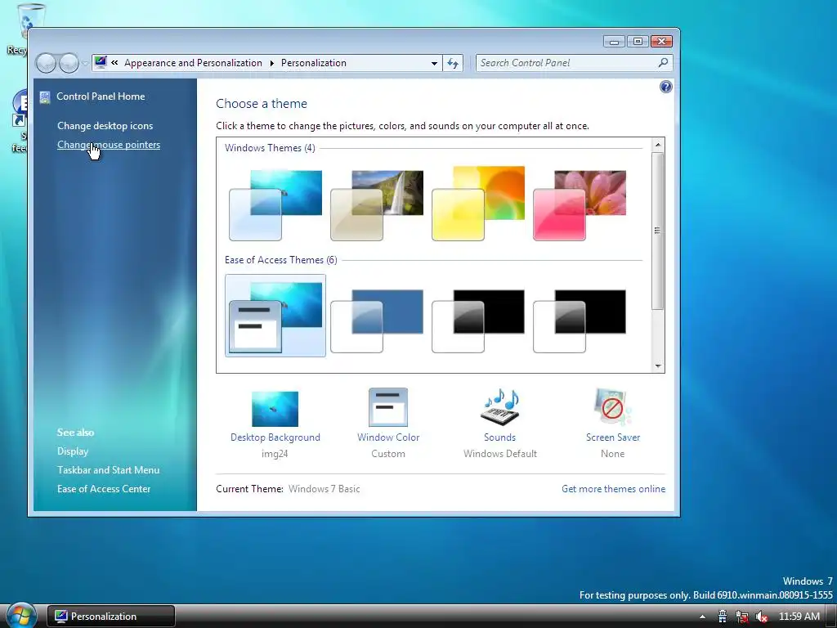The image size is (837, 628).
Task: Click the muted volume tray icon
Action: coord(762,617)
